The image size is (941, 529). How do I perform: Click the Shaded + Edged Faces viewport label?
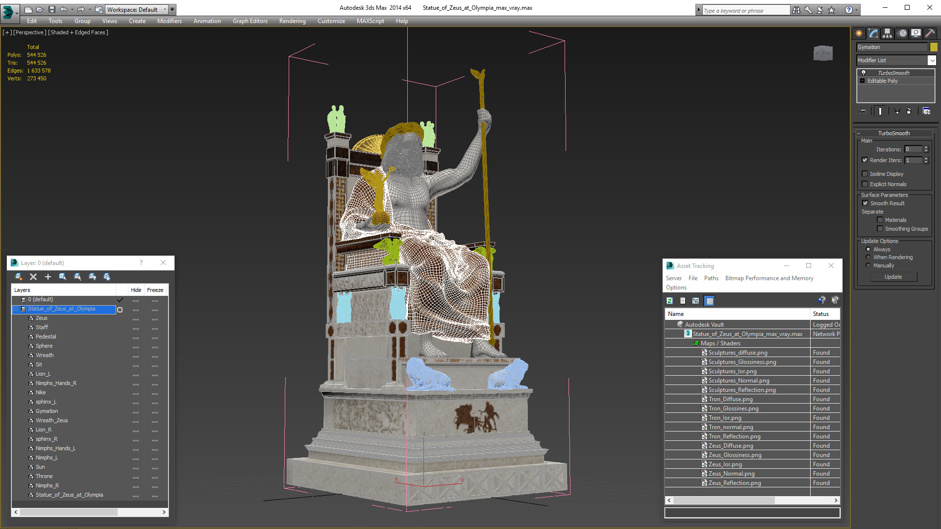pos(78,32)
